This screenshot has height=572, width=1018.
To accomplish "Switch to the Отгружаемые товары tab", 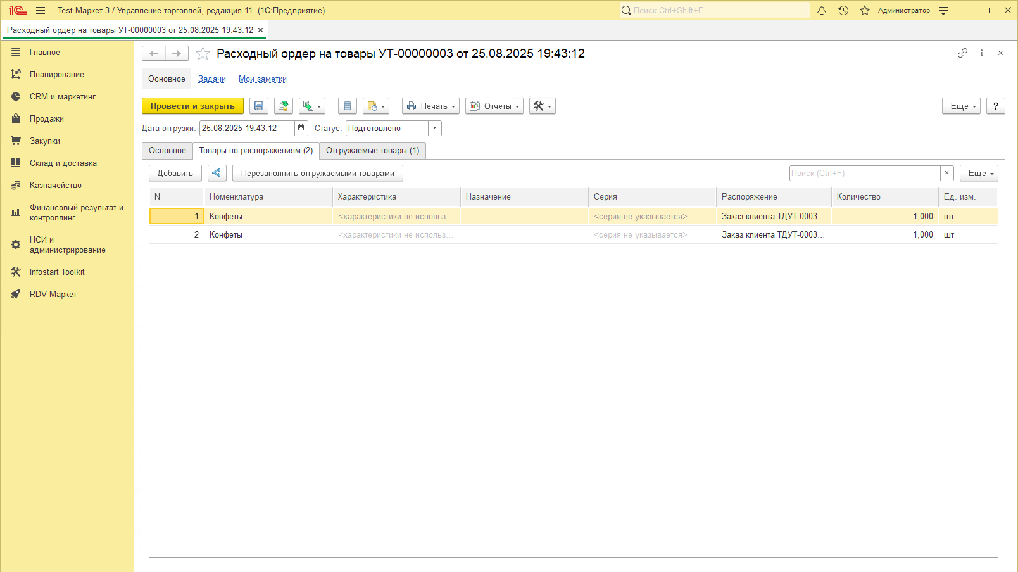I will 373,151.
